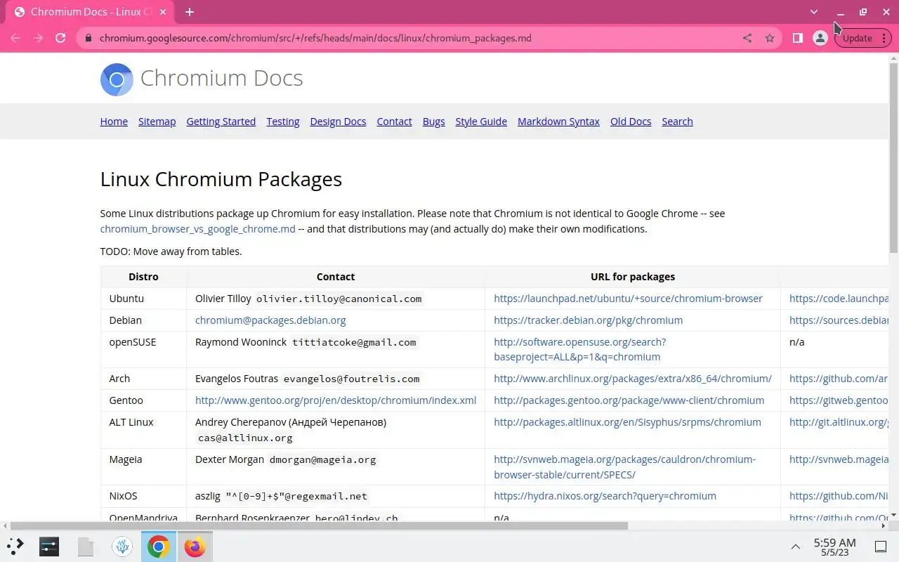Open software.opensuse.org search link
This screenshot has height=562, width=899.
[579, 349]
